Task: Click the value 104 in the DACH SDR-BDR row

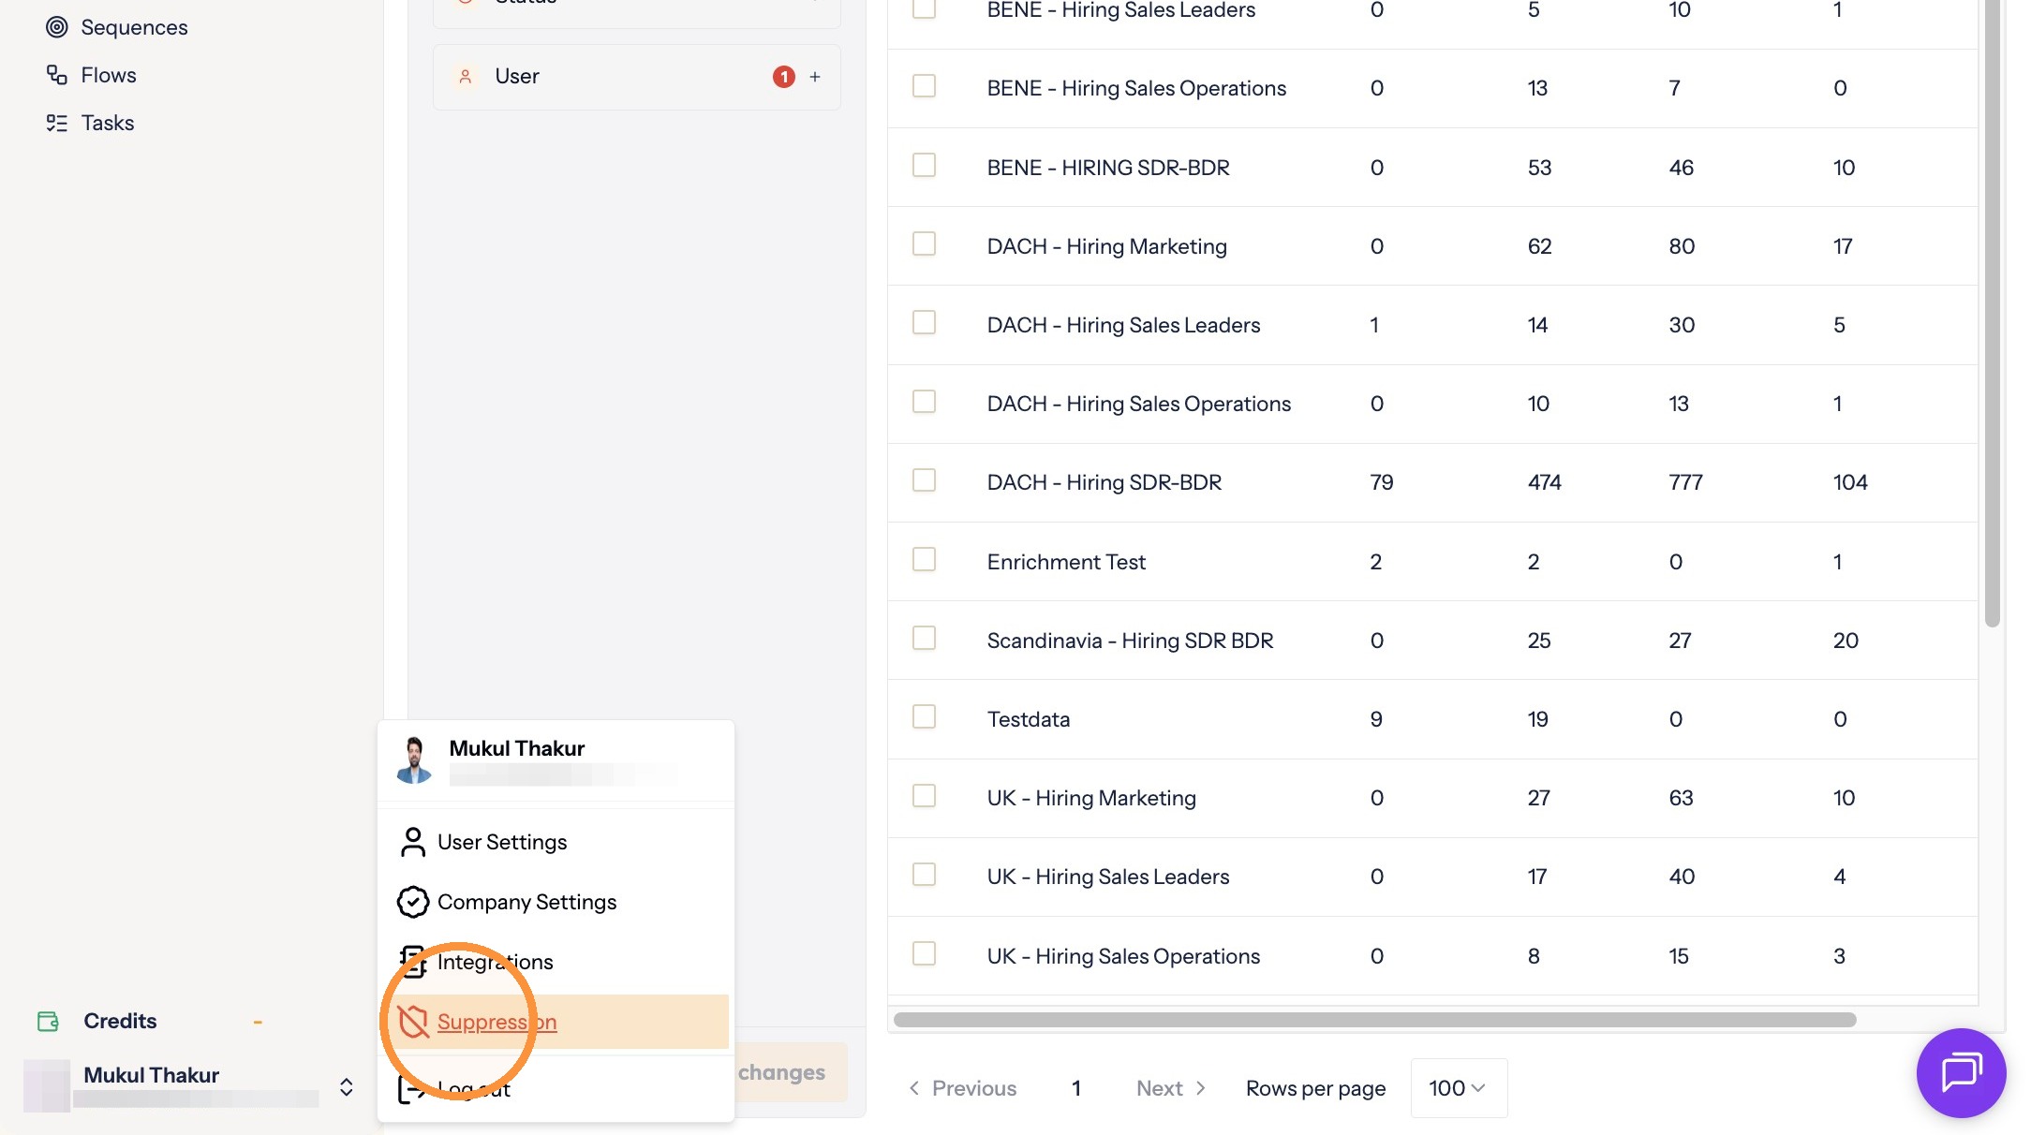Action: (1850, 482)
